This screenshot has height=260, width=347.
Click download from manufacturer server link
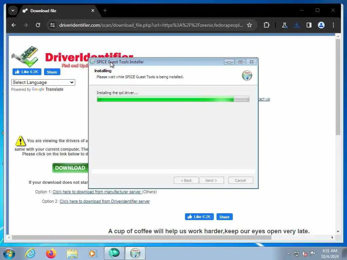coord(97,192)
